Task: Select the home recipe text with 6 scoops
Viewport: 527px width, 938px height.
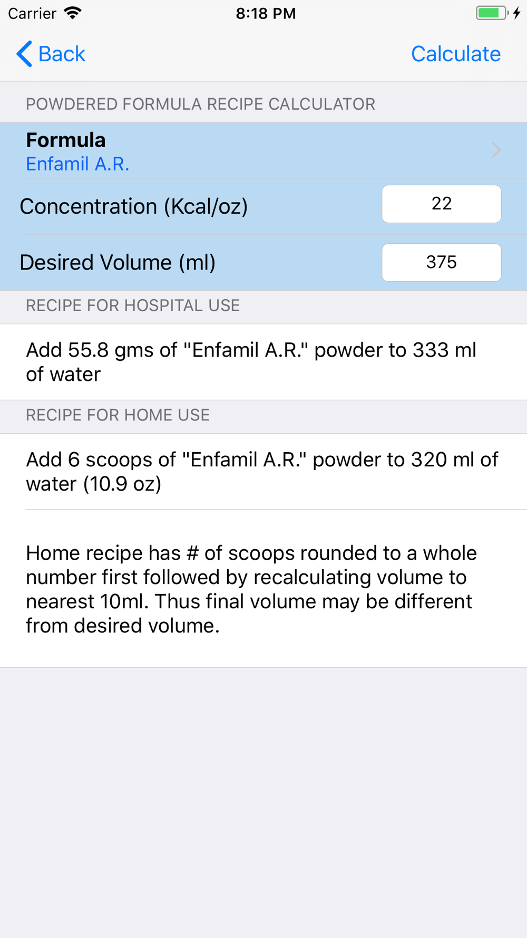Action: [262, 472]
